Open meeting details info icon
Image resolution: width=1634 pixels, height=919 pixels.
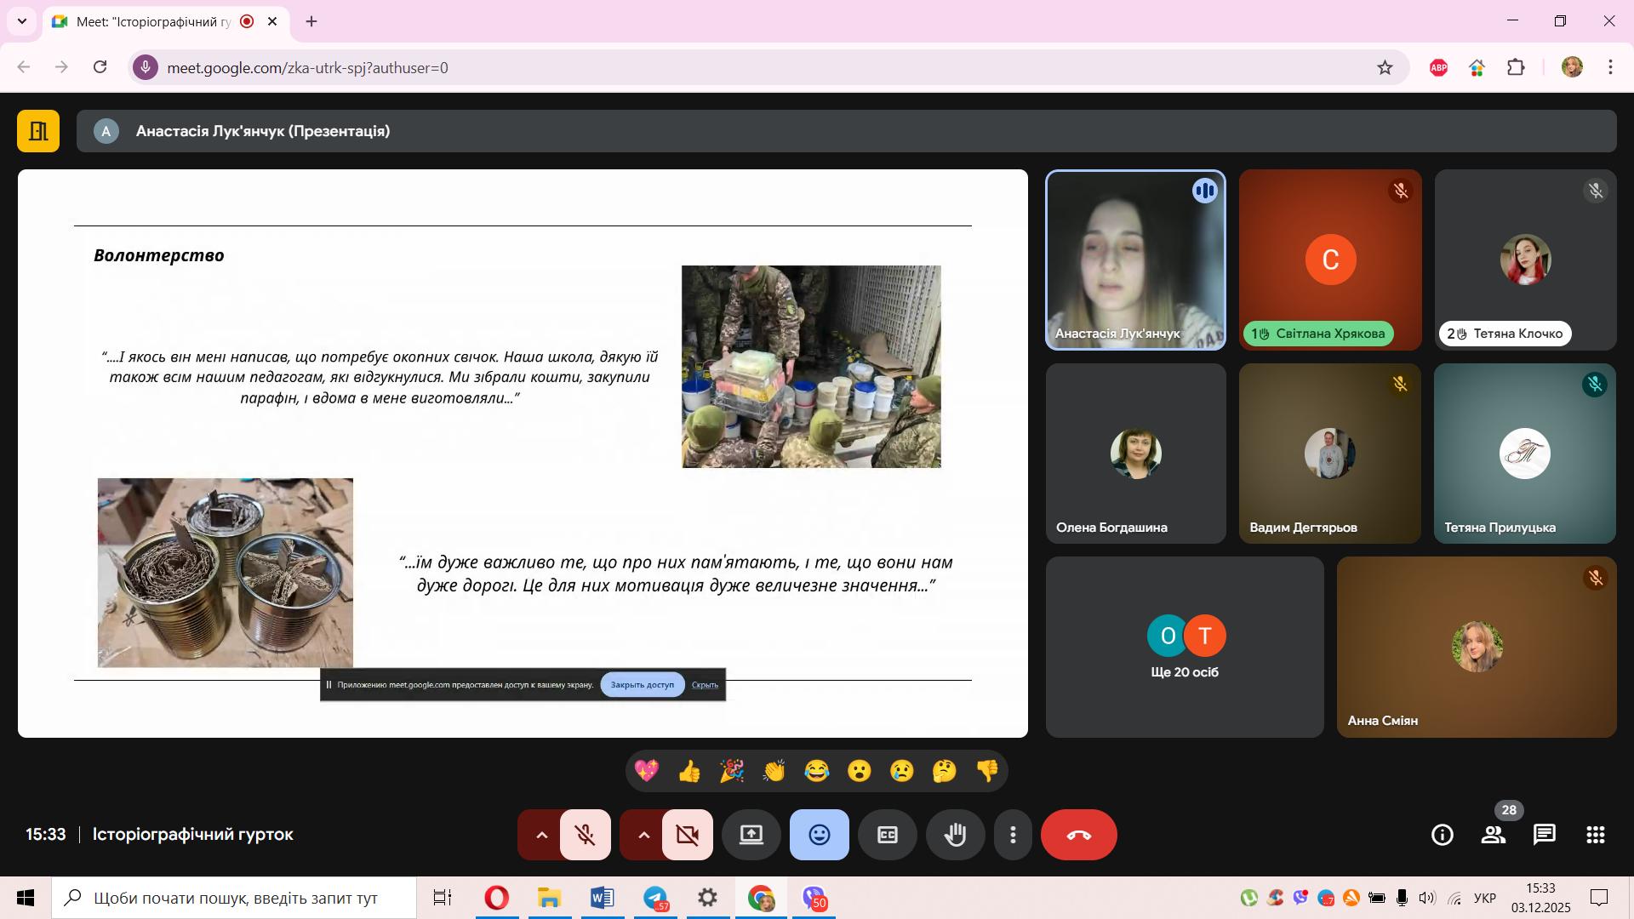point(1442,835)
